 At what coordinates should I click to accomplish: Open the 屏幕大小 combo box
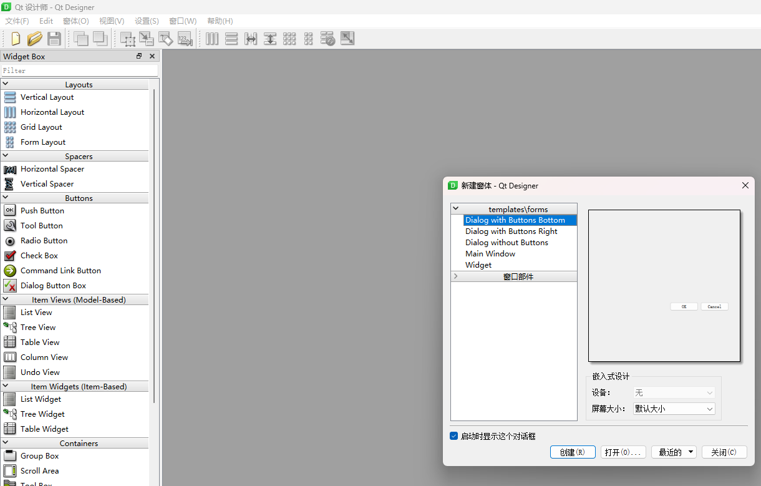[673, 409]
